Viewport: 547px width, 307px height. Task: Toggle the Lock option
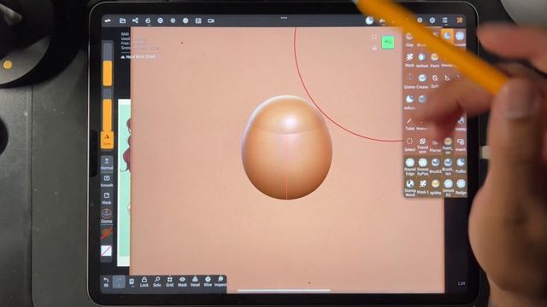click(144, 281)
